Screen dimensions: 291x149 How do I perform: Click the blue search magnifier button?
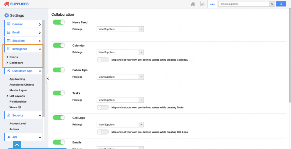point(281,4)
